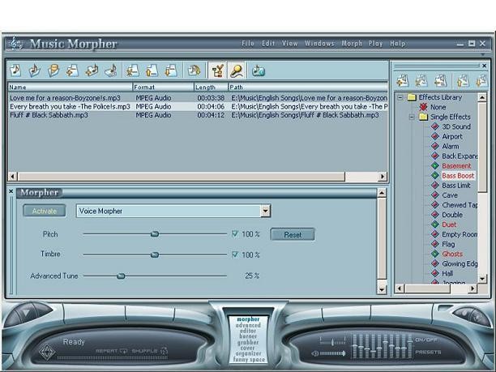Disable the green Bass Boost effect diamond
Image resolution: width=496 pixels, height=372 pixels.
[435, 176]
